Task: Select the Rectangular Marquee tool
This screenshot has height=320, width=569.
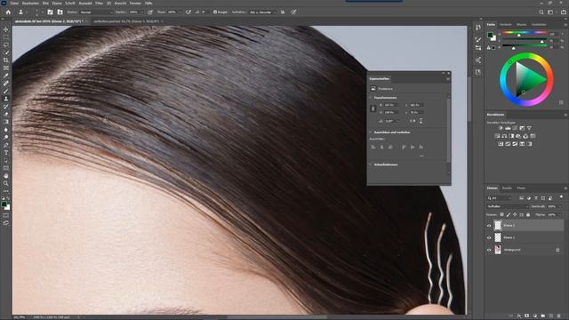Action: (x=6, y=37)
